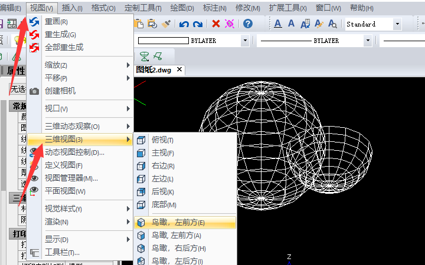
Task: Open the 视图(V) menu
Action: point(42,8)
